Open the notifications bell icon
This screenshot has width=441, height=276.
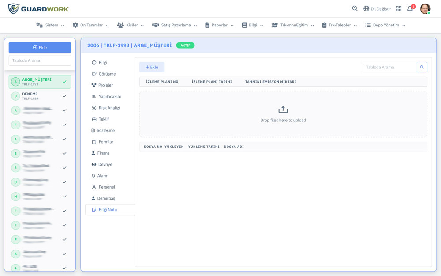(x=410, y=8)
